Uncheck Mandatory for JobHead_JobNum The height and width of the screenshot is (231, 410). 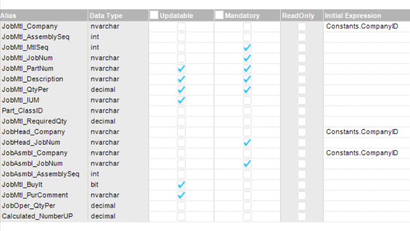pos(247,143)
